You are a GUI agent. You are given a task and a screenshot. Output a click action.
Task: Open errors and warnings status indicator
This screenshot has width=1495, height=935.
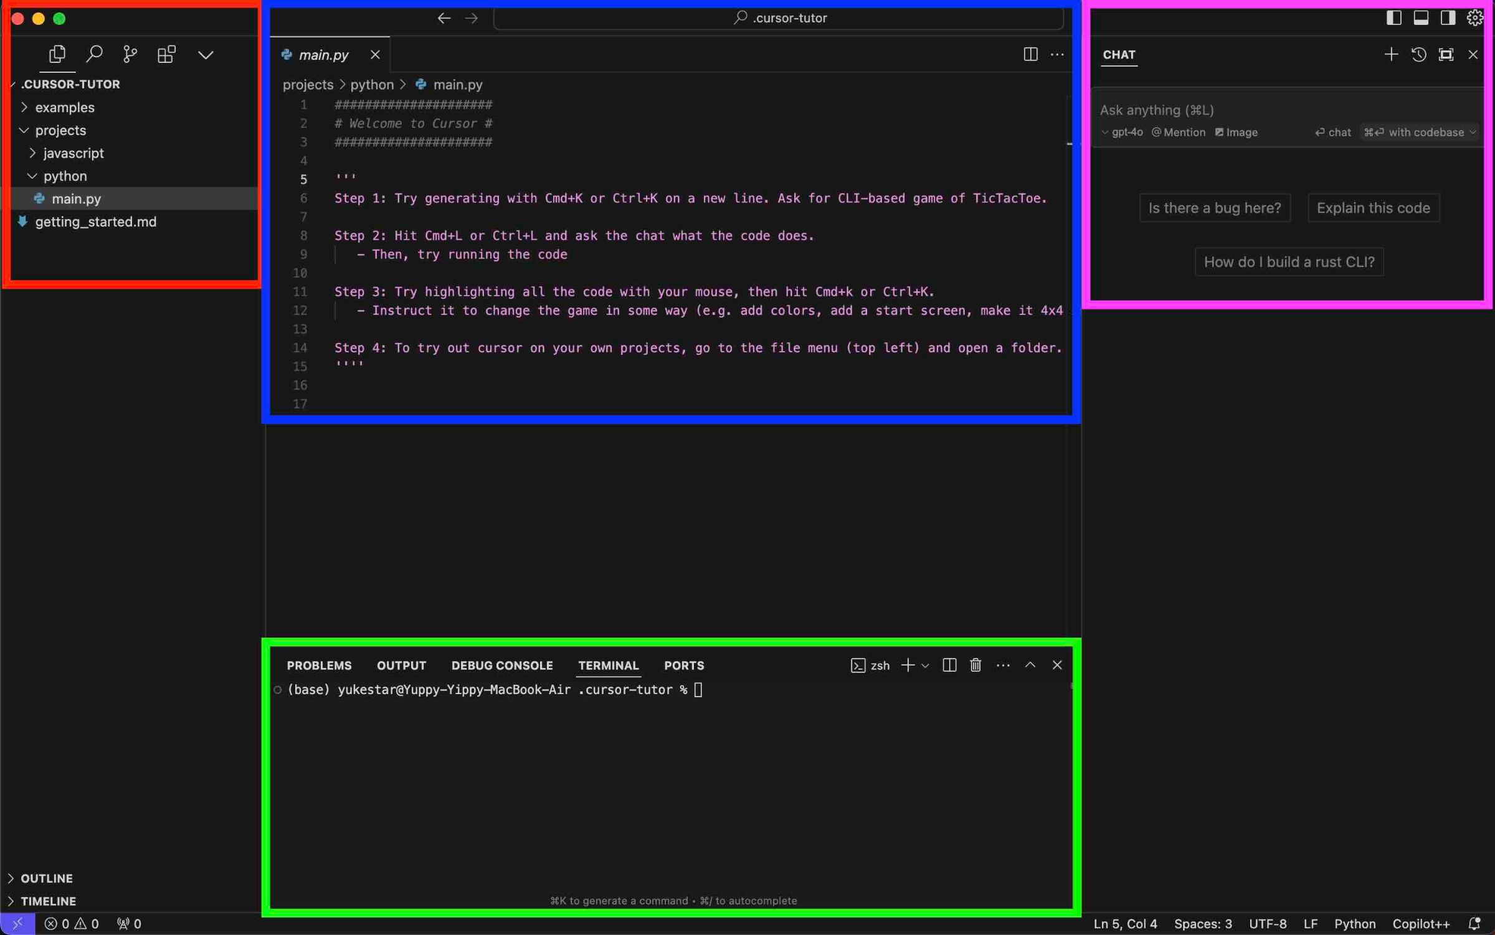point(72,924)
